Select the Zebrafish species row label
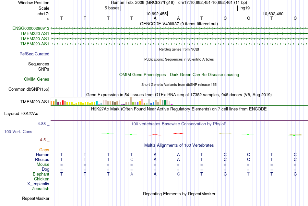Screen dimensions: 308x206 41,189
